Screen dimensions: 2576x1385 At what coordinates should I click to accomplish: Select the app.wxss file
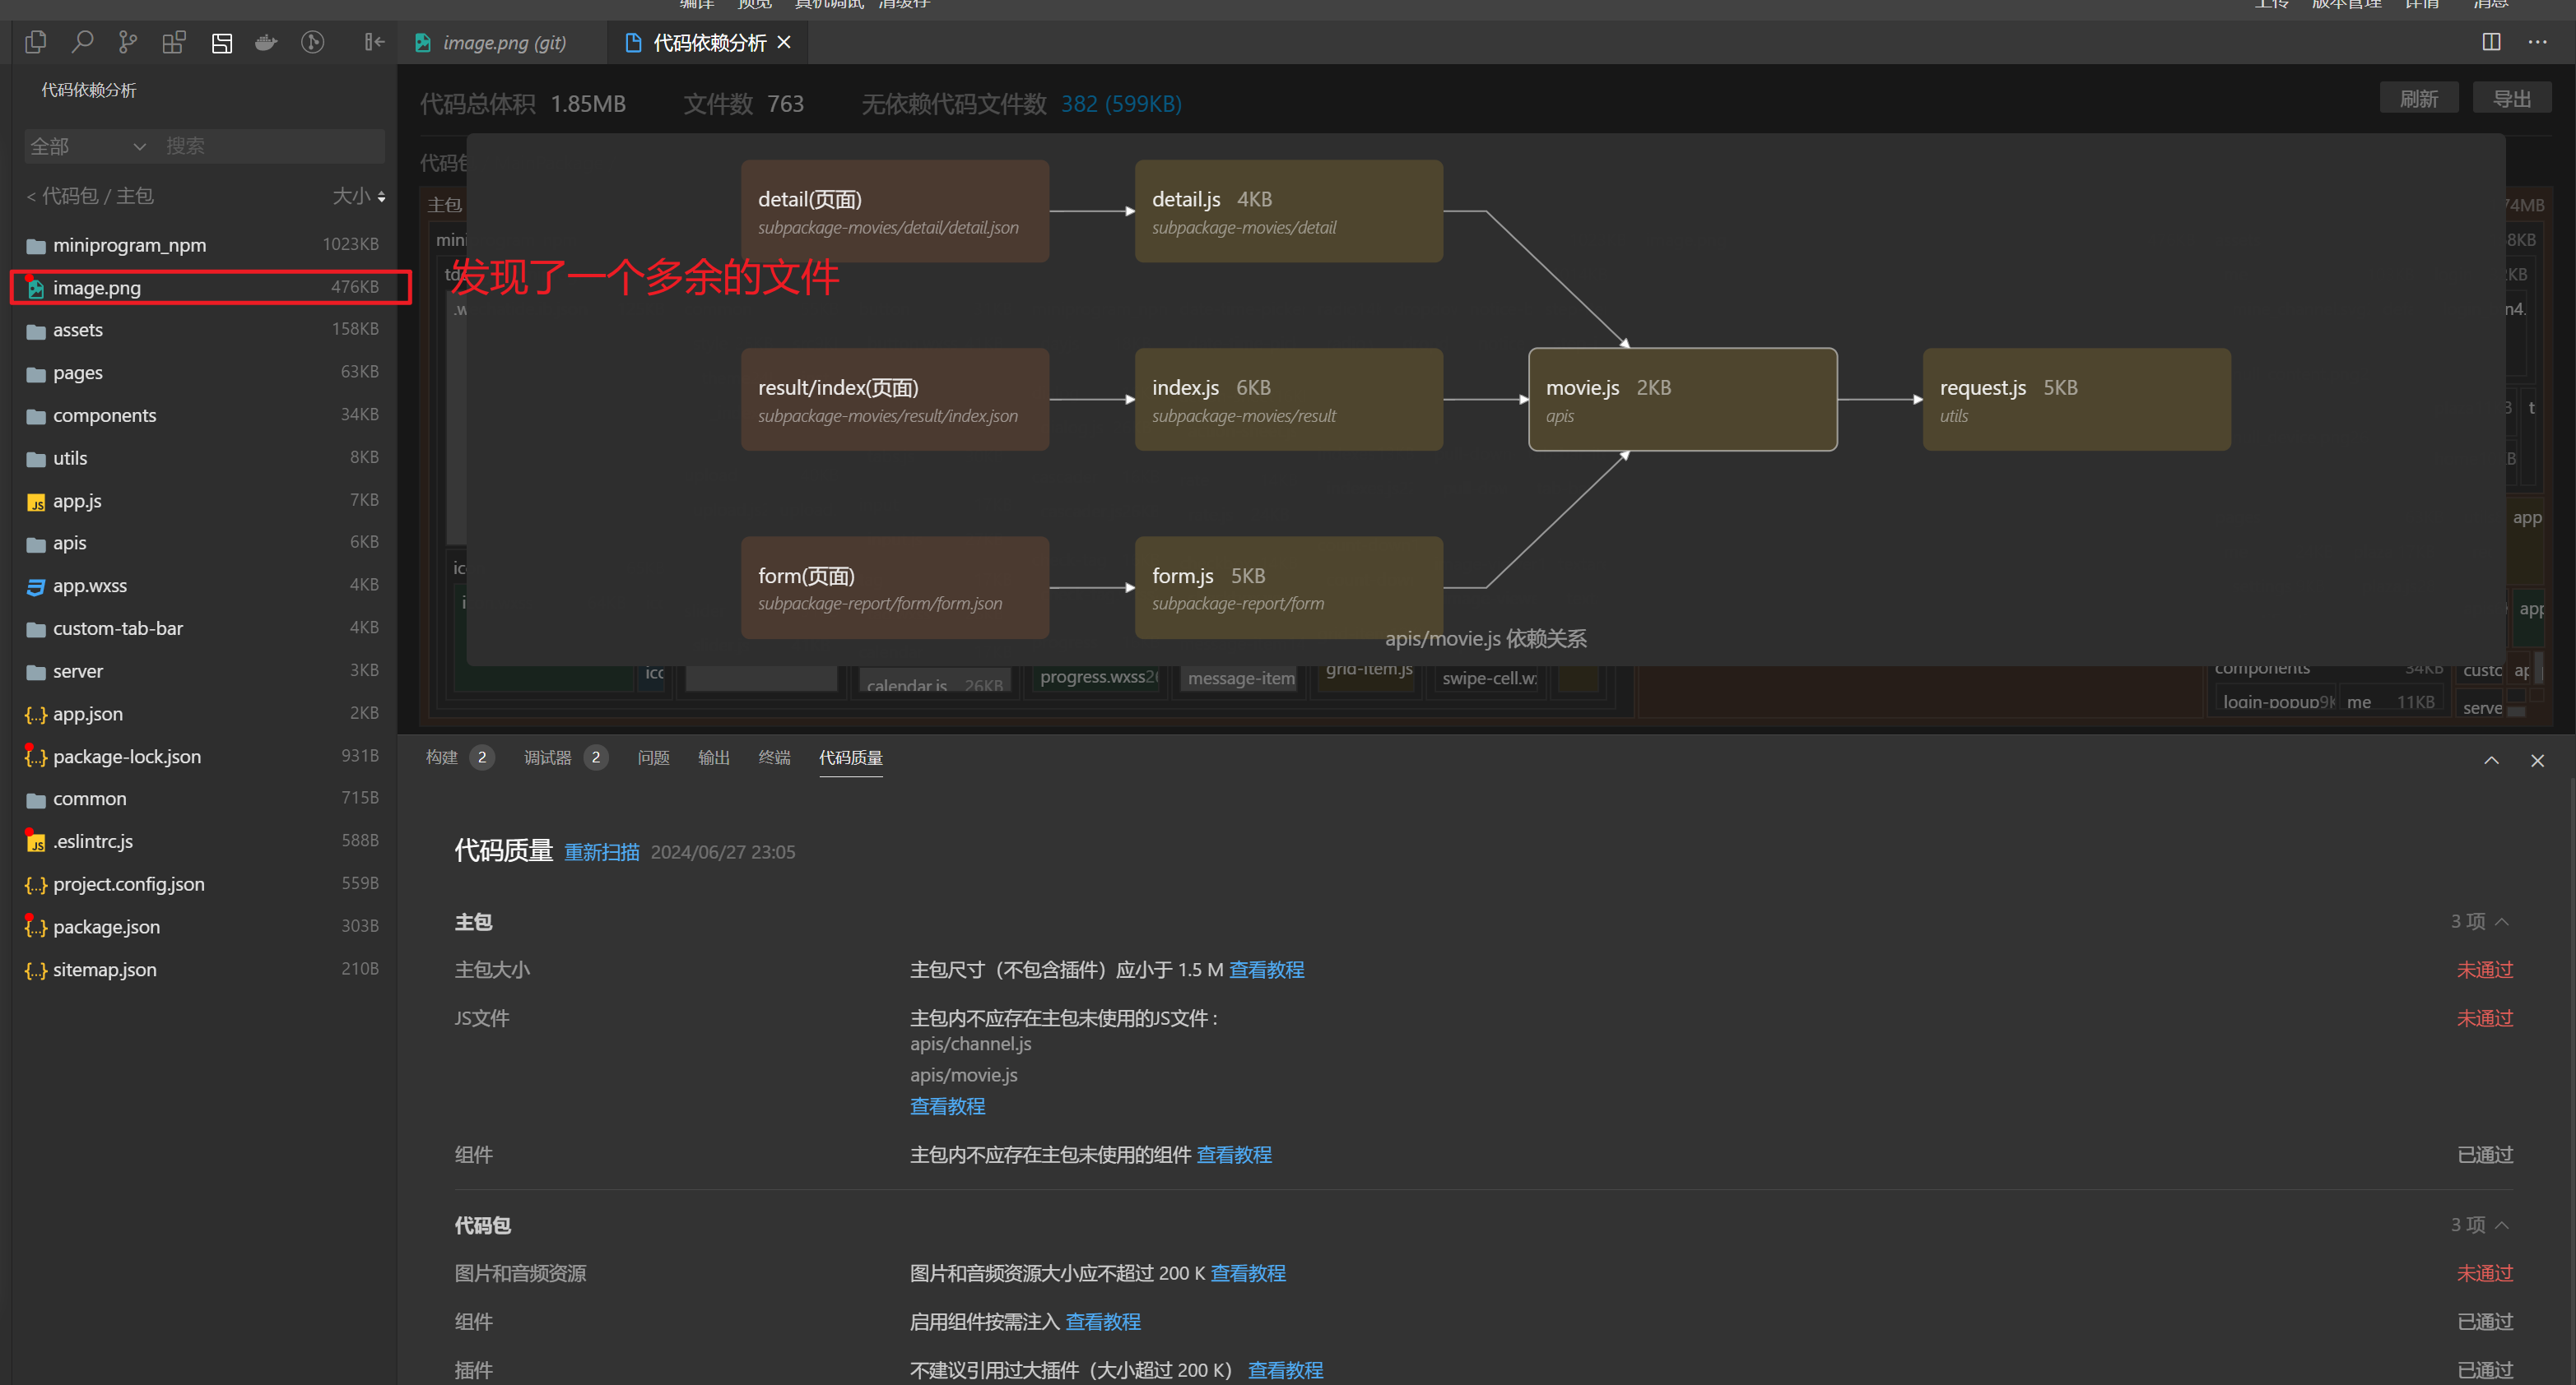click(x=204, y=586)
